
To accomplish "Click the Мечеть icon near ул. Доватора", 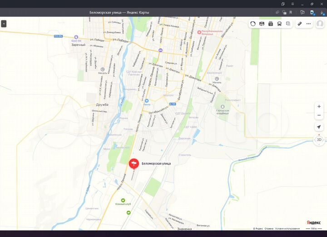I will tap(217, 79).
